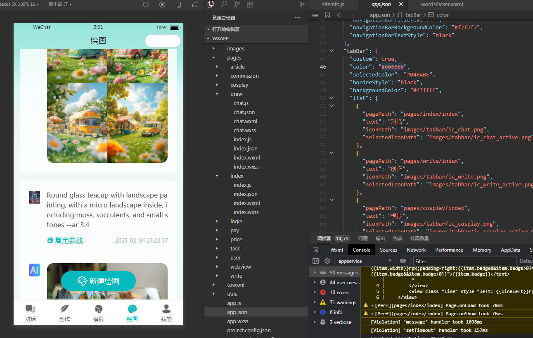Tap the 复用参数 link

65,240
